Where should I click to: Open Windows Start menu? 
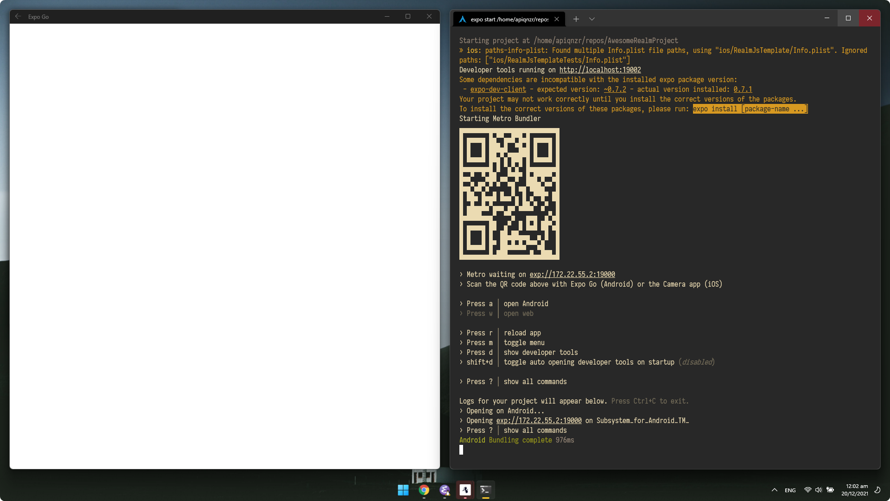click(x=403, y=490)
